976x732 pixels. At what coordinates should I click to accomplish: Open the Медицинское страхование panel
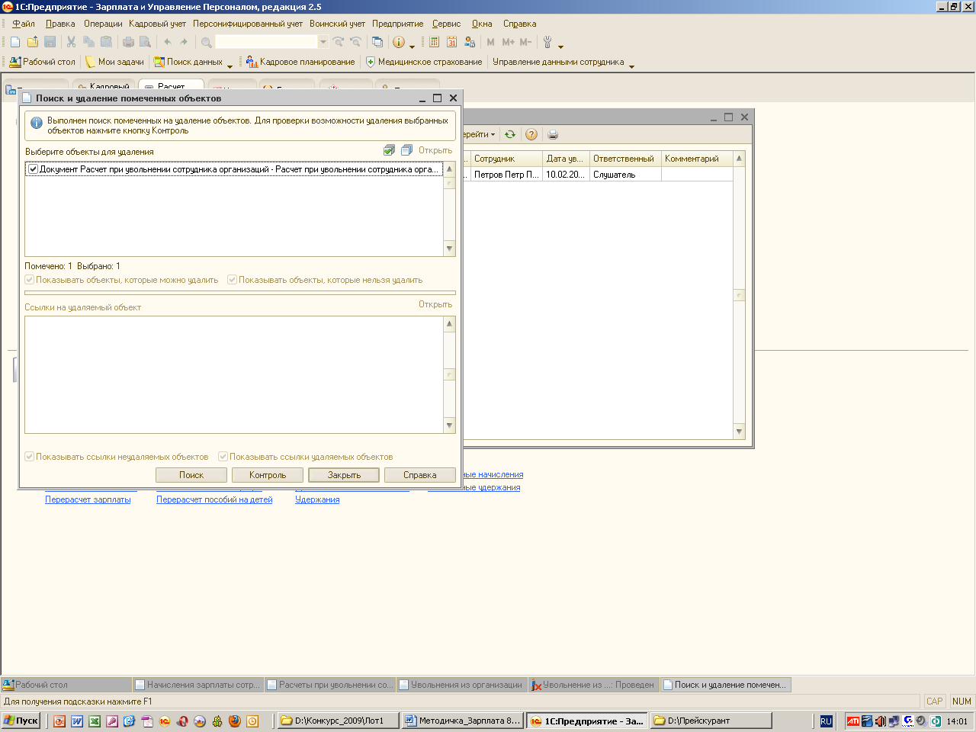(424, 62)
